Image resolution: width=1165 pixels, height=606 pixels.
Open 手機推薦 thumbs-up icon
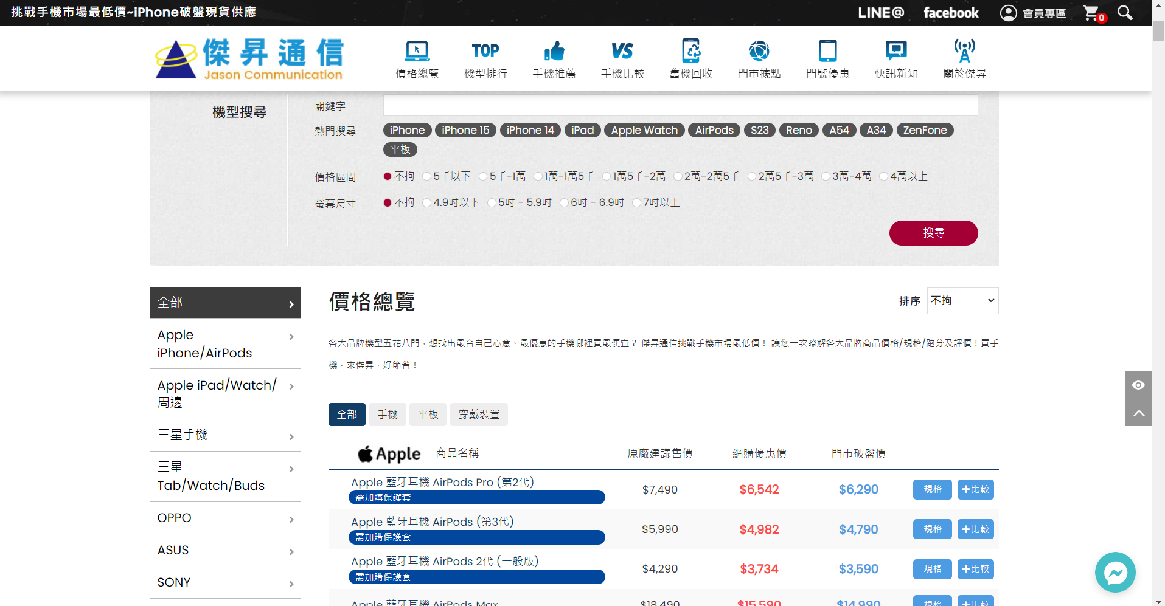[x=554, y=51]
